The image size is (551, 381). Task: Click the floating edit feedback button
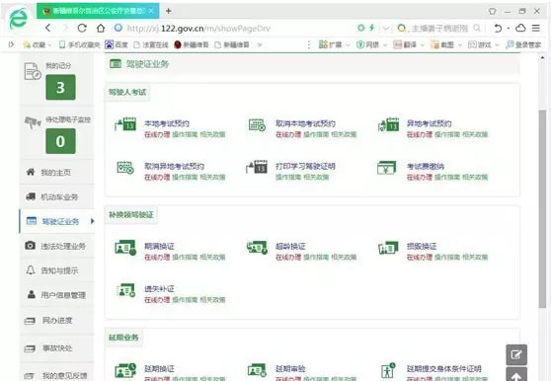tap(516, 354)
